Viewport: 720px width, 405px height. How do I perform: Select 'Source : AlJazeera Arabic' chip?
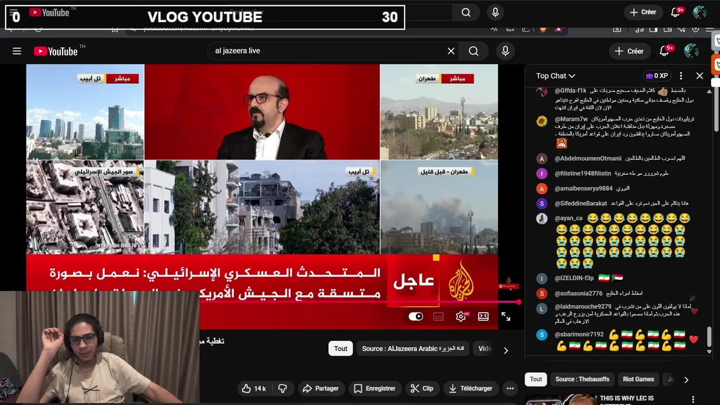413,349
